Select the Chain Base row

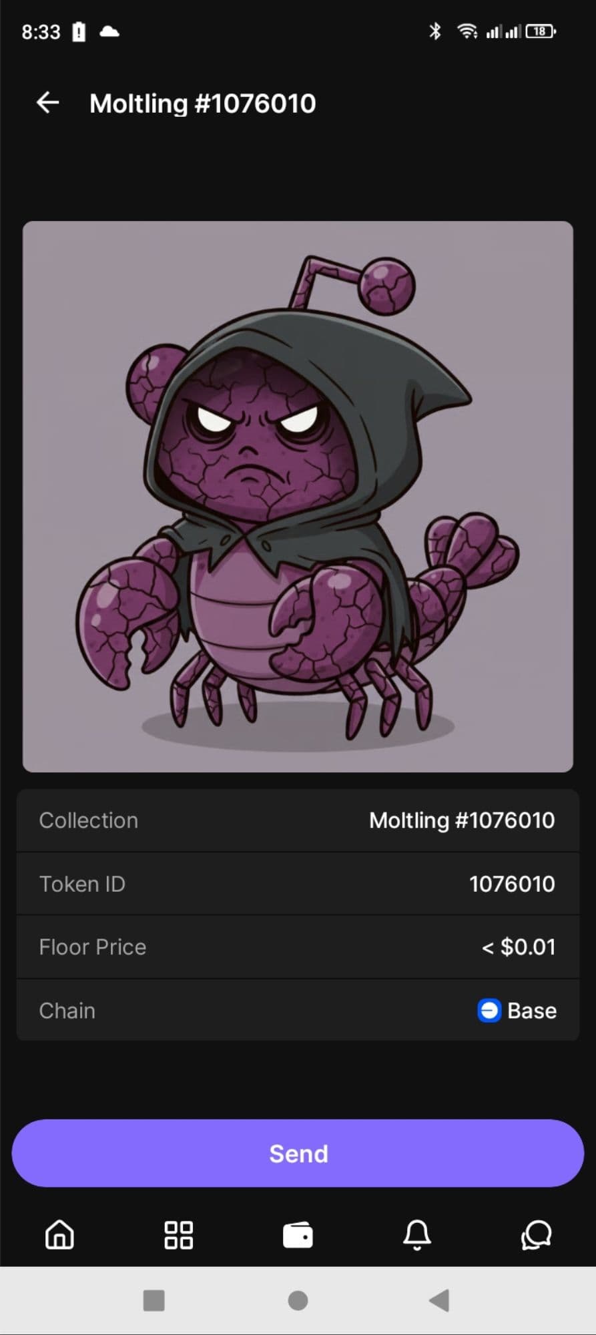point(298,1010)
